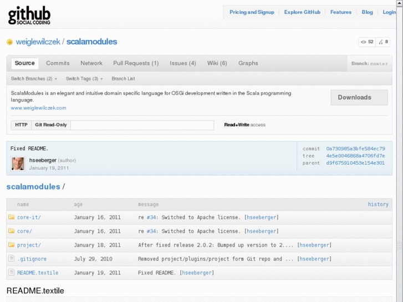
Task: Open the Wiki (6) tab
Action: tap(217, 63)
